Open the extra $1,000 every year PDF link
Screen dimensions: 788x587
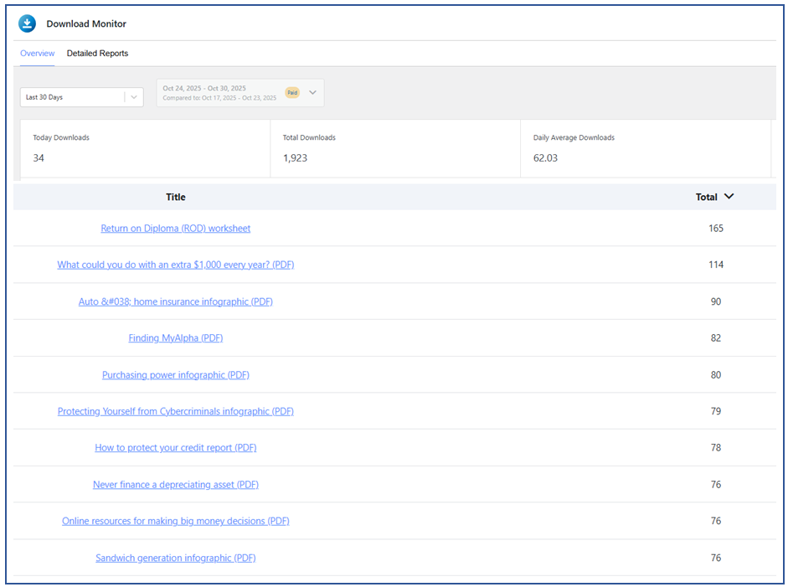pyautogui.click(x=176, y=265)
